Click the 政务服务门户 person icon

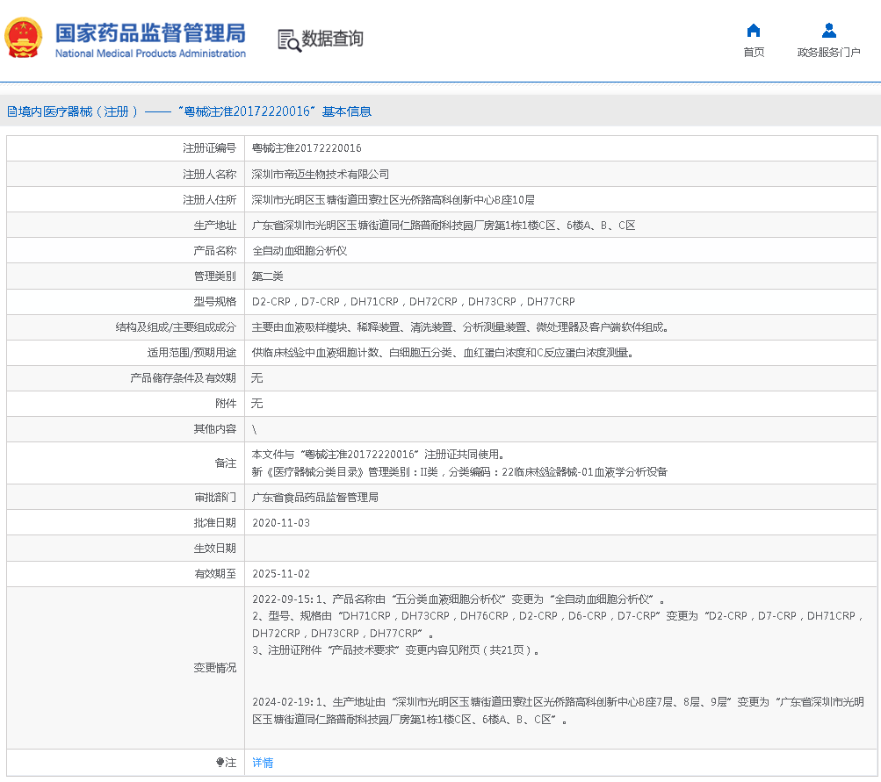(828, 30)
